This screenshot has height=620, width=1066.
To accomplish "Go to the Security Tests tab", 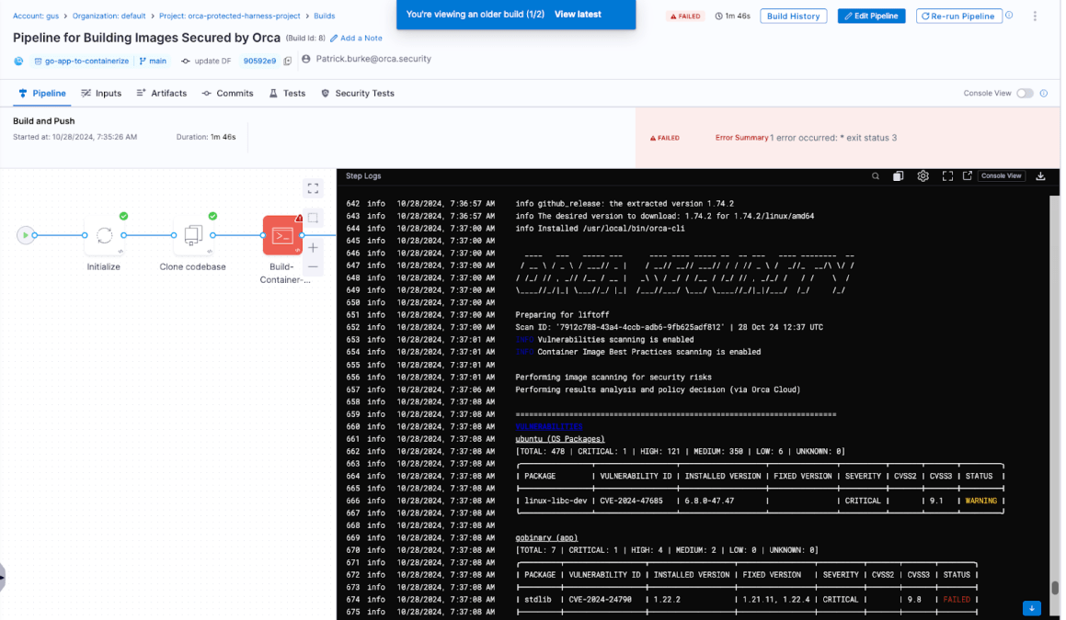I will (x=358, y=93).
